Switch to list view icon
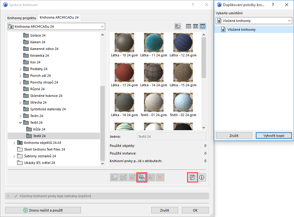 189,26
